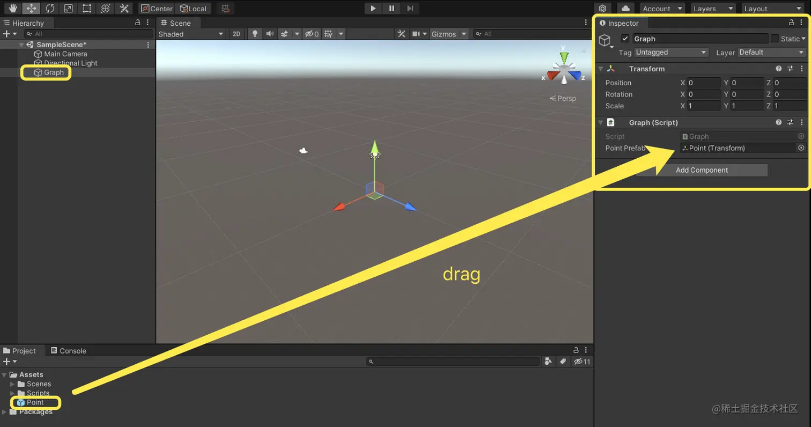Select the Move tool
The height and width of the screenshot is (427, 811).
point(31,8)
